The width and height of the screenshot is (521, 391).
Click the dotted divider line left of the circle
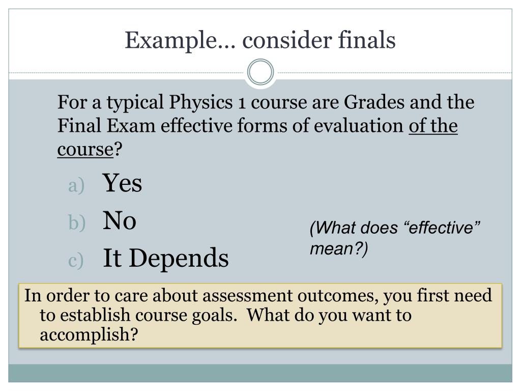click(127, 73)
